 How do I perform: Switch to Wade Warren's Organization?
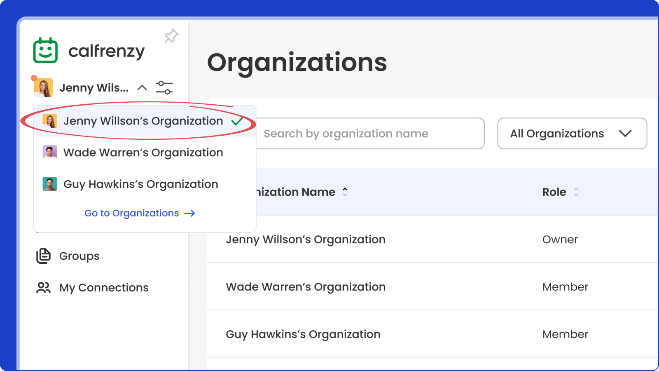point(143,153)
